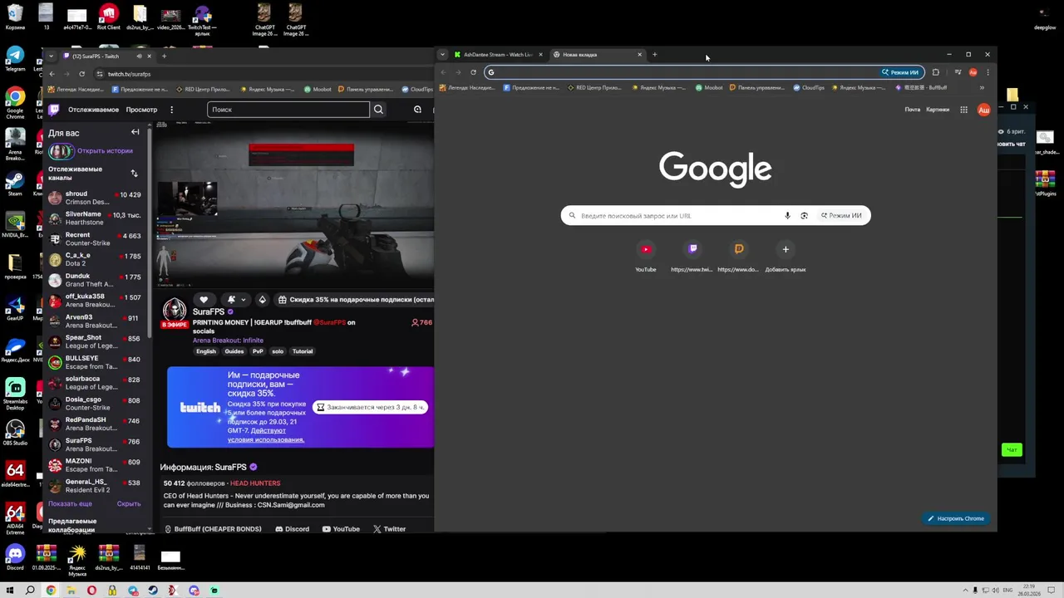Go back in the Twitch browser window

pos(52,74)
